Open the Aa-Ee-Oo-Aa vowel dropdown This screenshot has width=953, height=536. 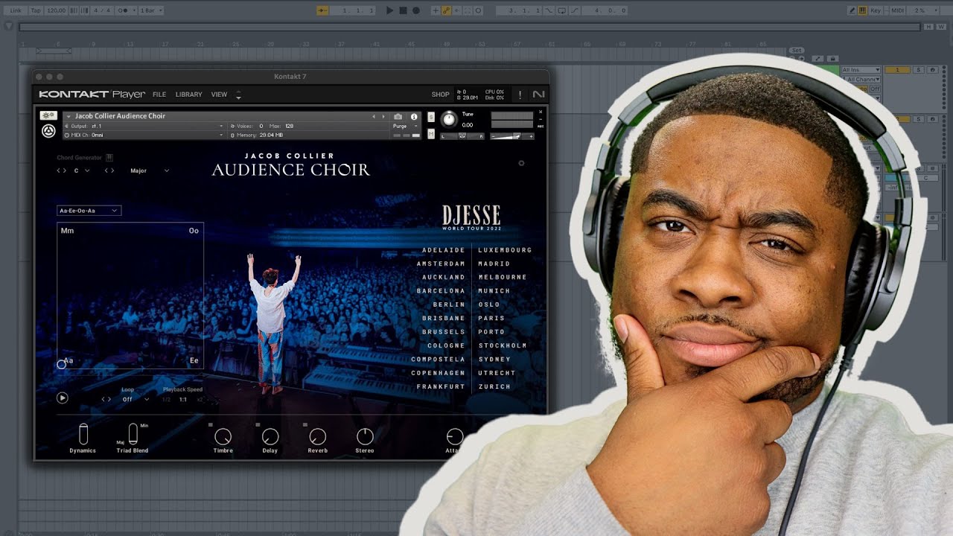pos(89,211)
